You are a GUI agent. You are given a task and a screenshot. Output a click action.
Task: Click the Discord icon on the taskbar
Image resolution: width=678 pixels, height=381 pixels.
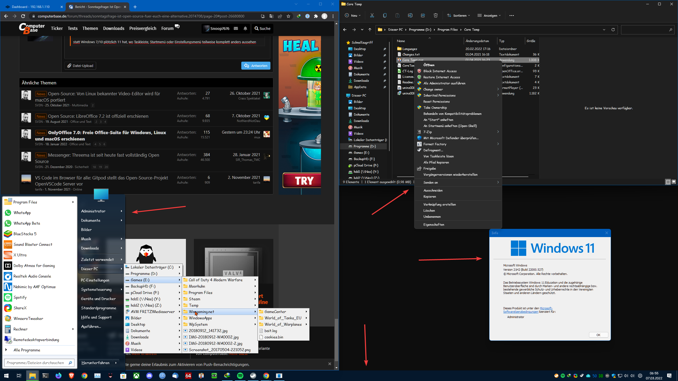click(149, 376)
